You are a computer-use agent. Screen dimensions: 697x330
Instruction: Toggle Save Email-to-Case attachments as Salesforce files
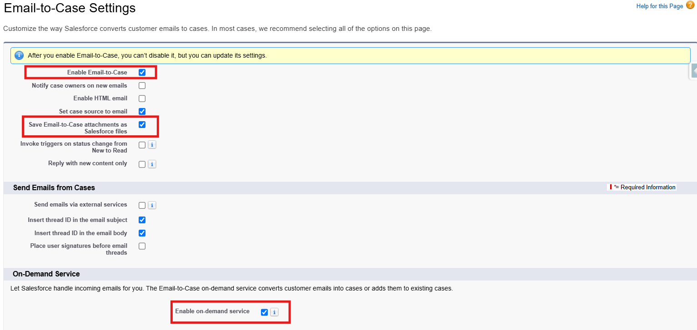[x=142, y=124]
